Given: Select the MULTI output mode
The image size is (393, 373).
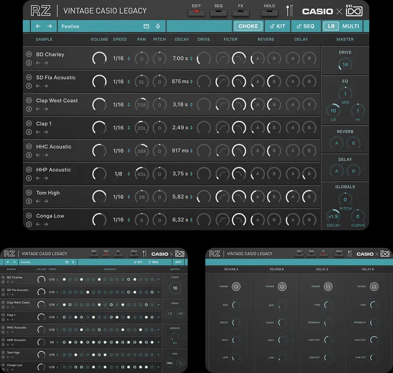Looking at the screenshot, I should click(350, 26).
